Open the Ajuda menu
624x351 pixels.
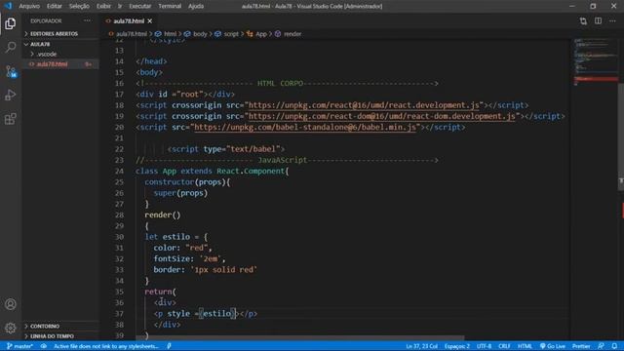coord(196,6)
